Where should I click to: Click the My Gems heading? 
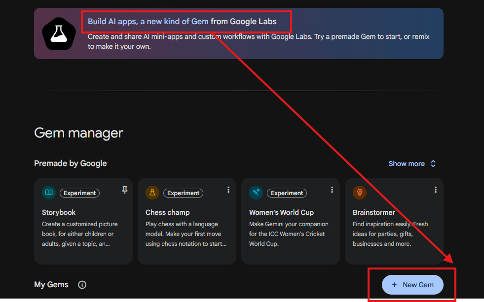[51, 285]
